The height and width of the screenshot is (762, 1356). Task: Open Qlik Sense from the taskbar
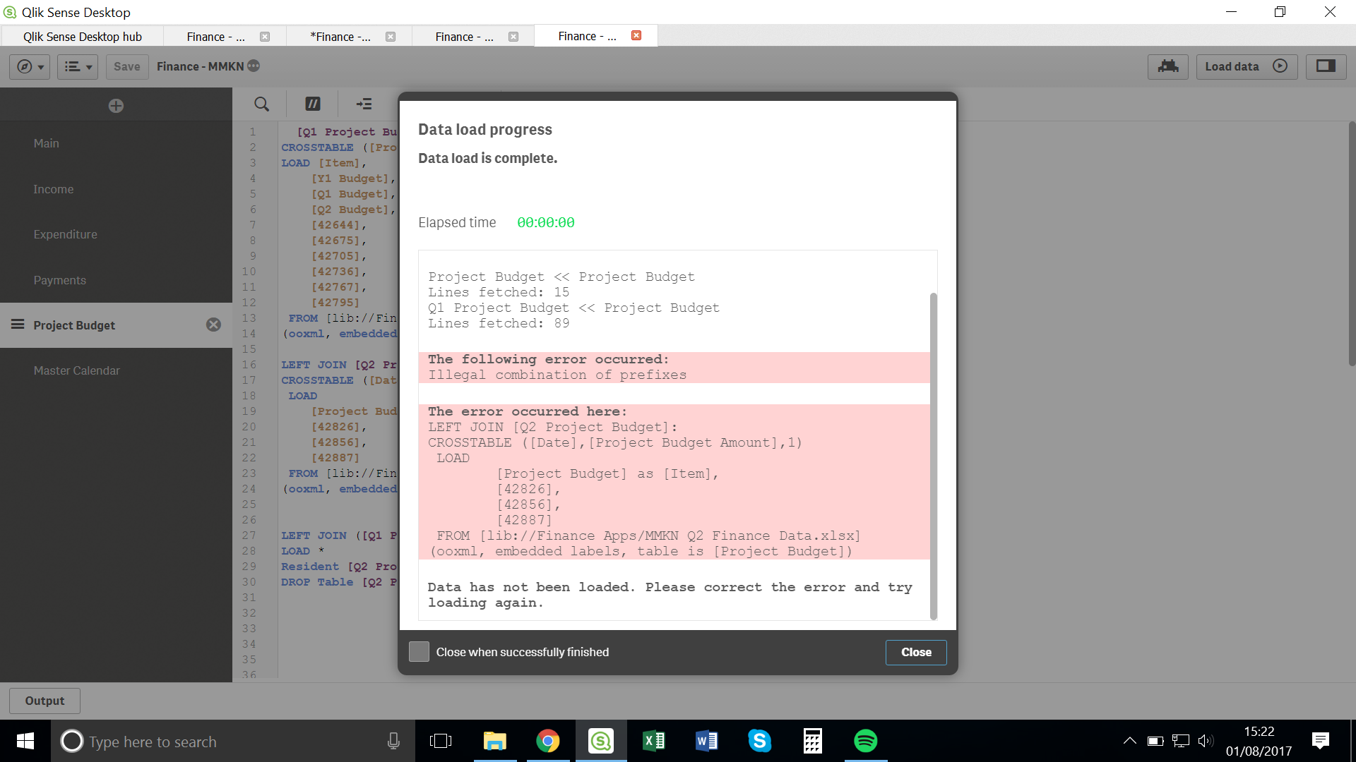(x=601, y=741)
